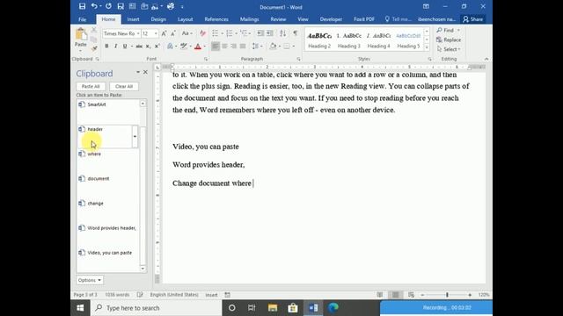
Task: Click the Italic formatting button
Action: [x=115, y=47]
